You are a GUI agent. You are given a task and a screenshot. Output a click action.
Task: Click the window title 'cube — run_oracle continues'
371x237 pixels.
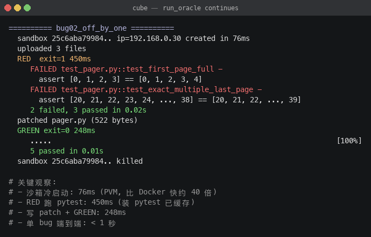[x=185, y=8]
